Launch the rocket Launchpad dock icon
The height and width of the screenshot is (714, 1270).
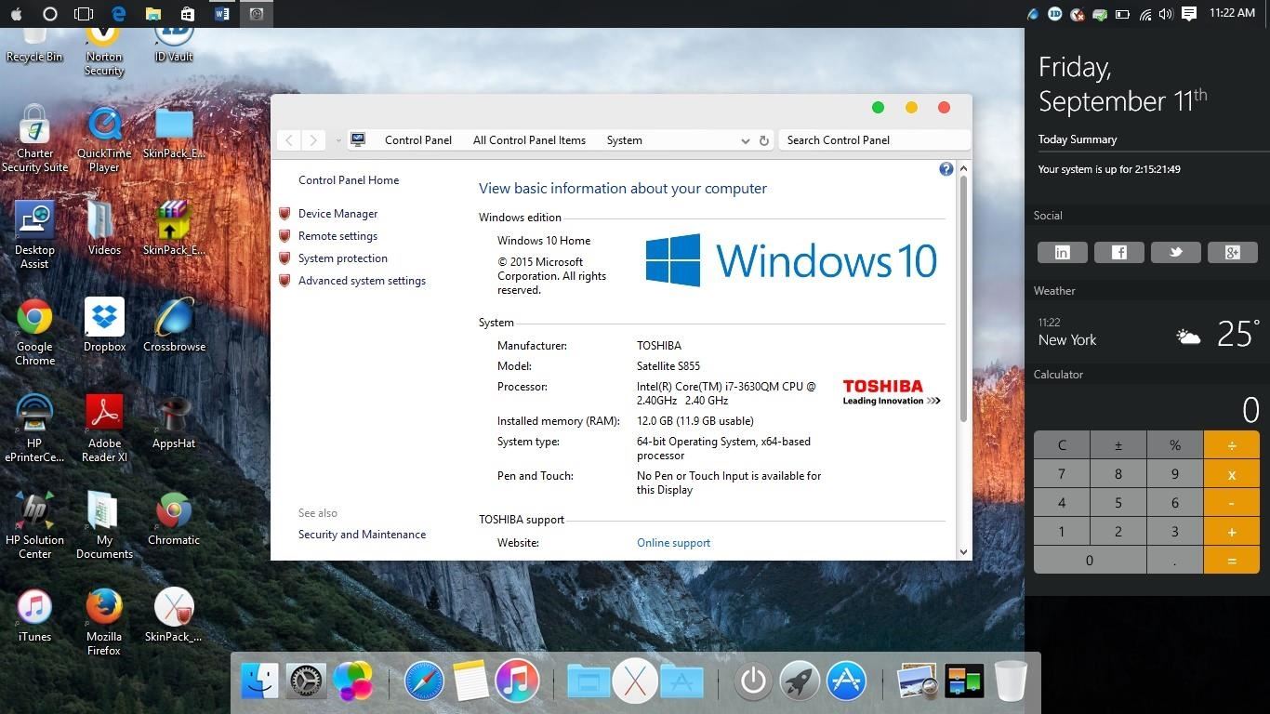pyautogui.click(x=799, y=681)
